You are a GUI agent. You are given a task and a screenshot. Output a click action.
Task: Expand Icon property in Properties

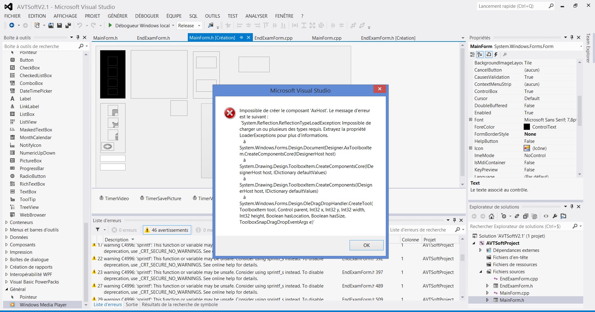(x=471, y=148)
